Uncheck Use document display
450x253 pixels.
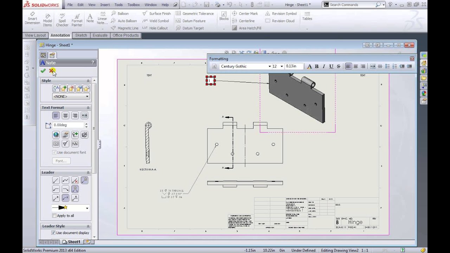click(x=53, y=233)
